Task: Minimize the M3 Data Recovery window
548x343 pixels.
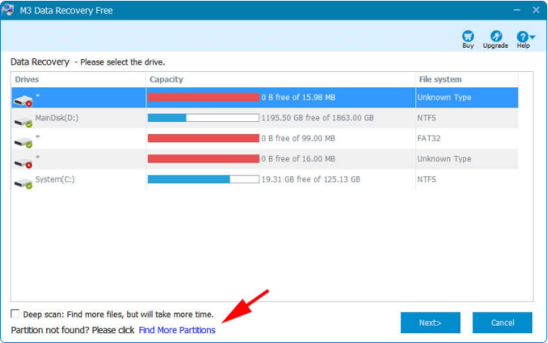Action: [x=517, y=10]
